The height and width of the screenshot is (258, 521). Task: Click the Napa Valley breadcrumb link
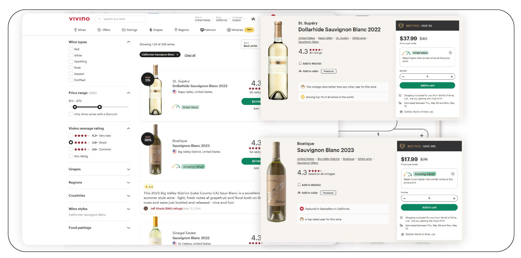coord(325,38)
